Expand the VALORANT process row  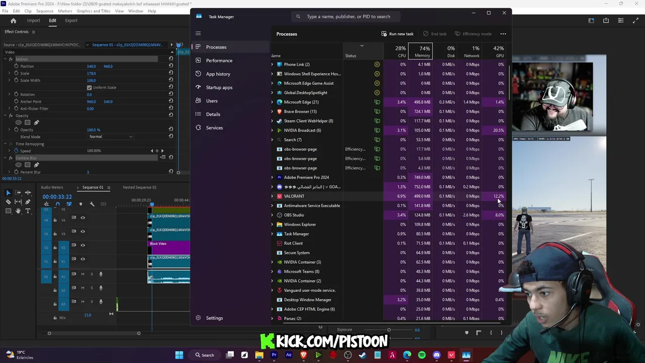272,196
